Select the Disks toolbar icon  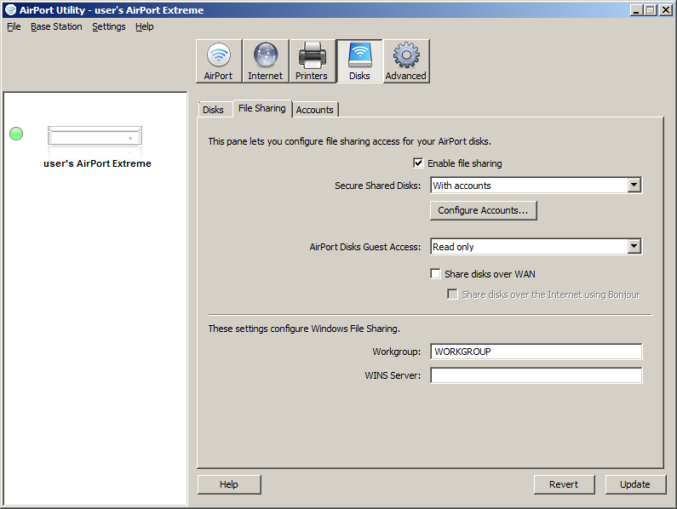(x=359, y=61)
